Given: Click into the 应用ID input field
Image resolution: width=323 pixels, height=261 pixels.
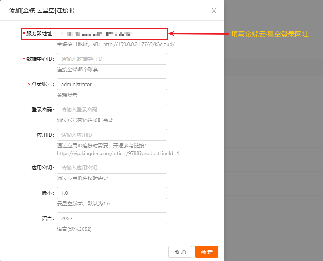Looking at the screenshot, I should [112, 135].
